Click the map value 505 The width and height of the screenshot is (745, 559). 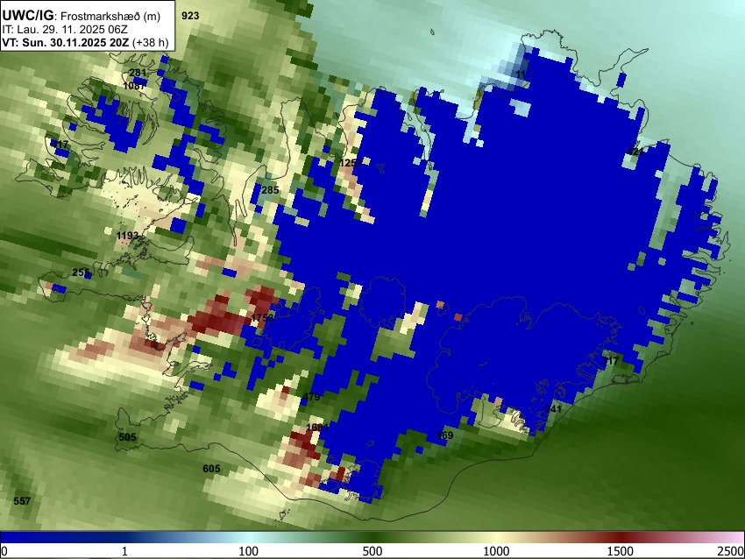click(127, 437)
